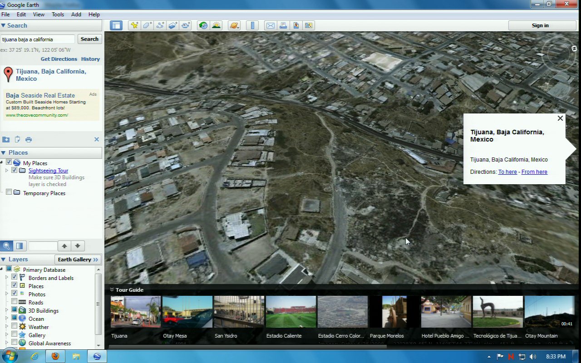Click the Email envelope icon in toolbar

pos(271,25)
